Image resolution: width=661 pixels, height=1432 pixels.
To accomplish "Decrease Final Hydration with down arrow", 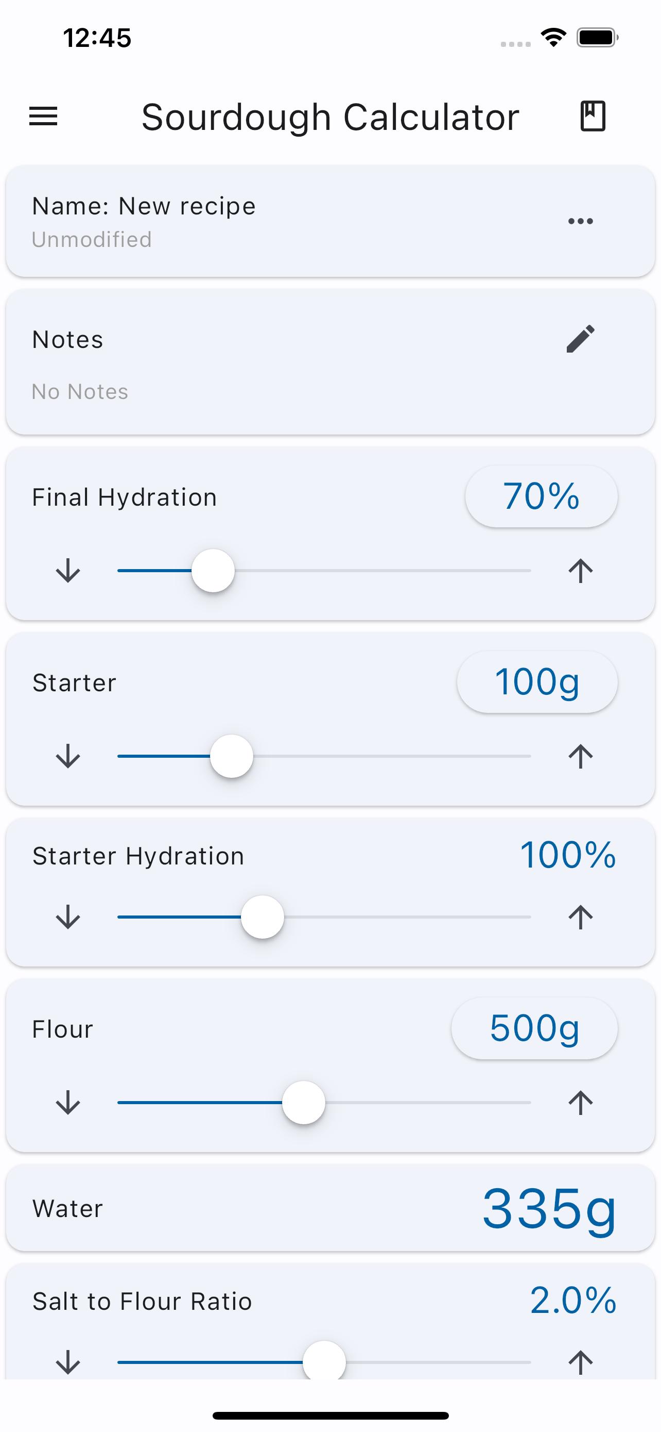I will [68, 571].
